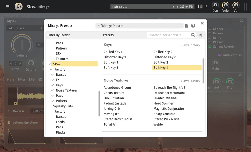Click the Vol knob

(236, 5)
